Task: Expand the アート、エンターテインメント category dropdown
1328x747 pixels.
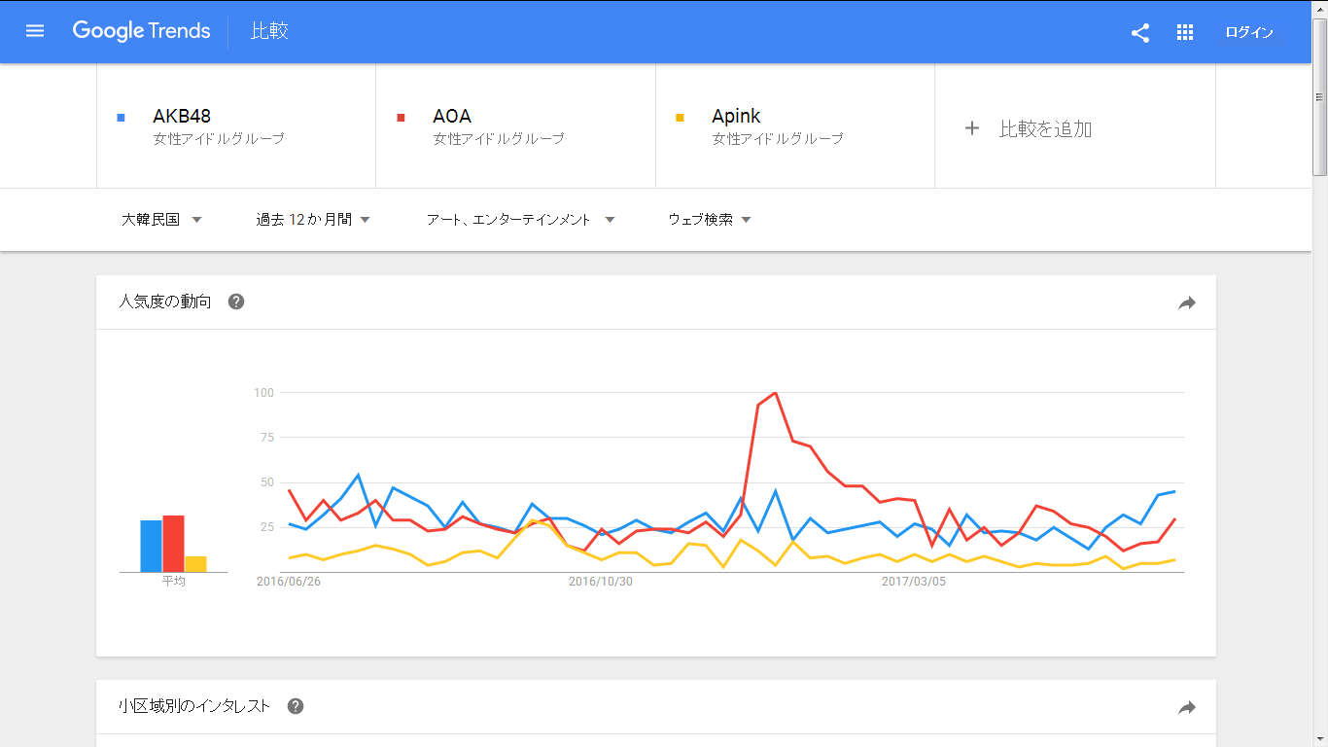Action: (520, 220)
